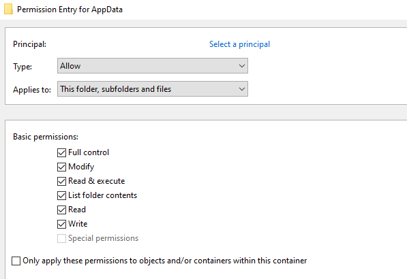Expand the Applies to dropdown arrow
The width and height of the screenshot is (409, 279).
[x=242, y=89]
